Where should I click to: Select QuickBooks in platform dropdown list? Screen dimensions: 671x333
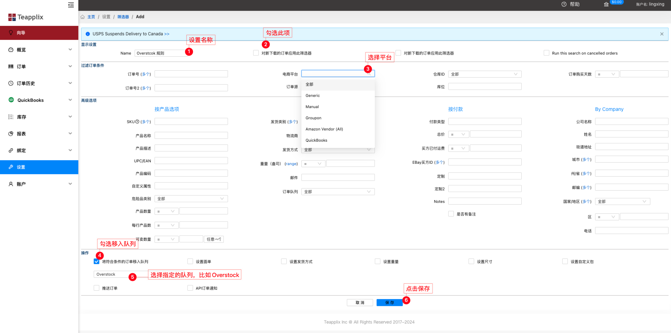tap(338, 140)
